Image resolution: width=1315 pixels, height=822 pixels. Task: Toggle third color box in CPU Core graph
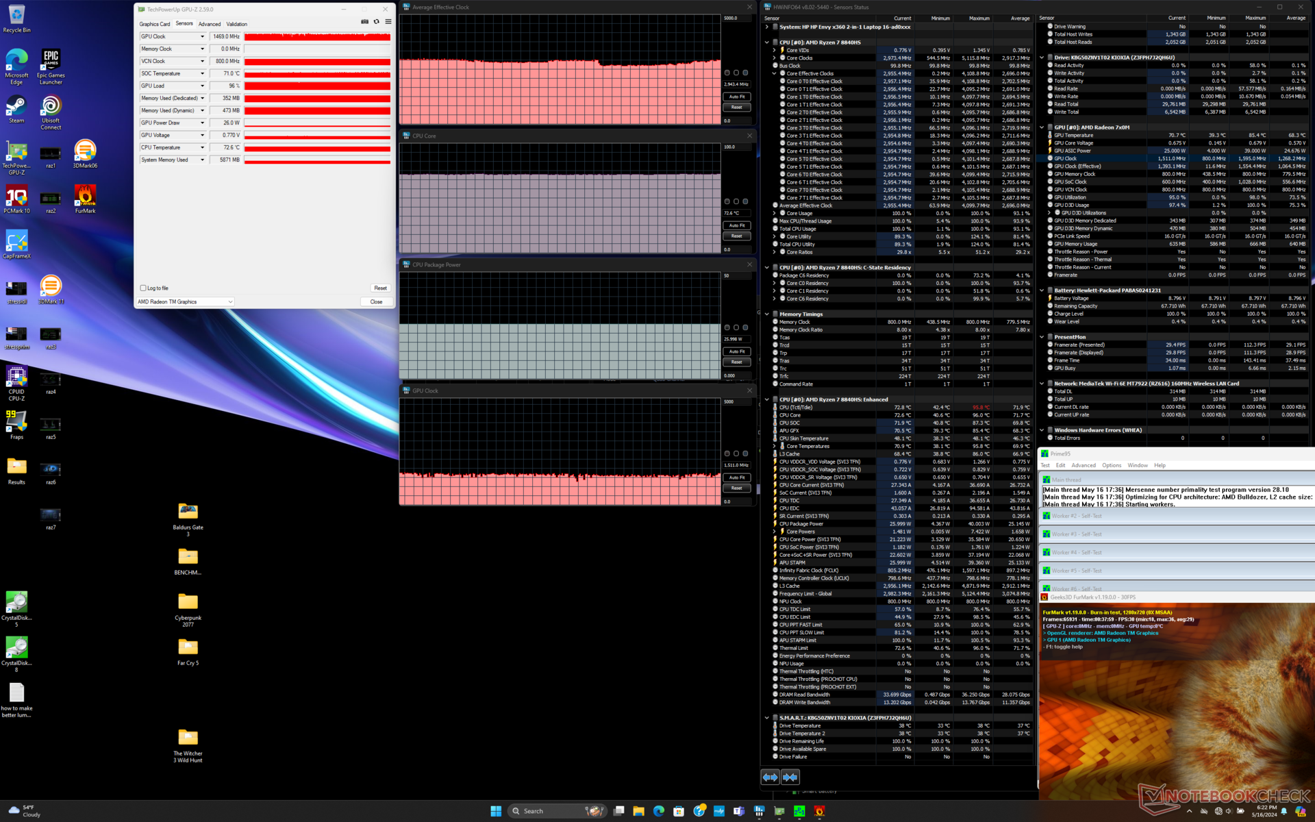coord(745,201)
